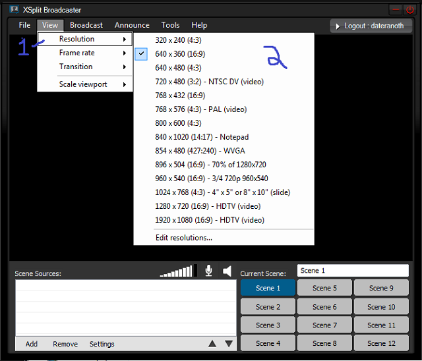Choose 854 x 480 WVGA resolution

[224, 151]
